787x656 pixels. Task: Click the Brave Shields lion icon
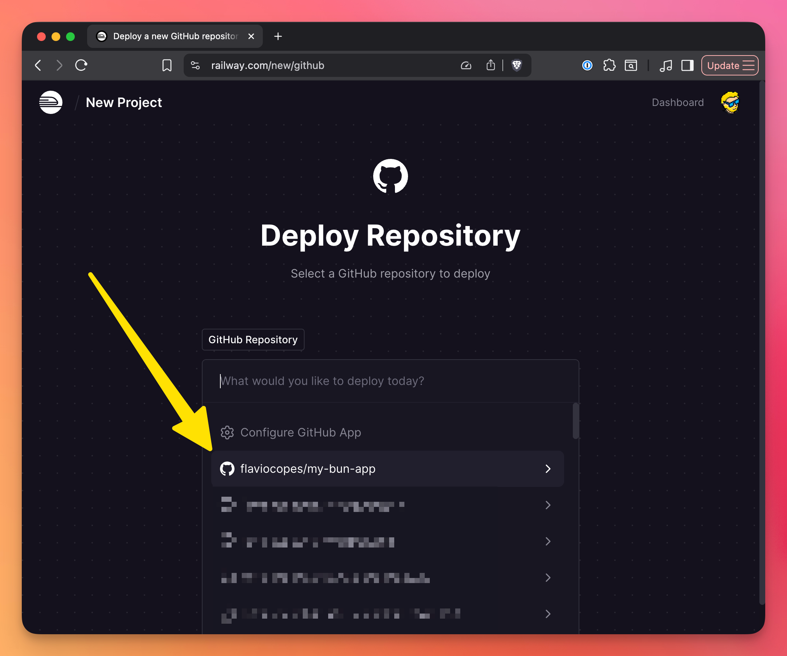click(x=517, y=66)
